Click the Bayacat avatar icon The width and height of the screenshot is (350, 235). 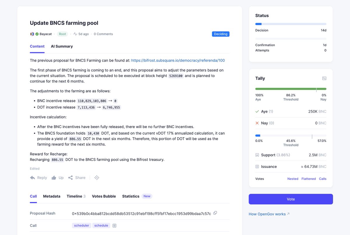tap(32, 34)
